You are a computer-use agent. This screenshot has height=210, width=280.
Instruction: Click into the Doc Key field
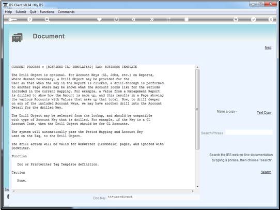pyautogui.click(x=153, y=197)
